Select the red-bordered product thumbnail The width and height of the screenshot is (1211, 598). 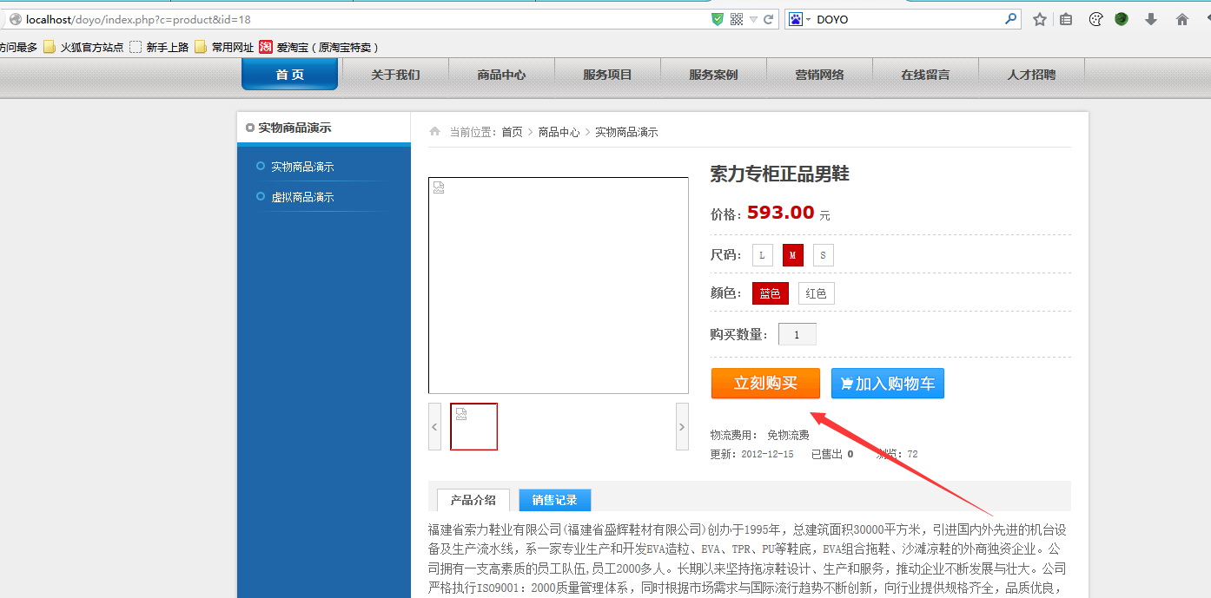(x=473, y=426)
